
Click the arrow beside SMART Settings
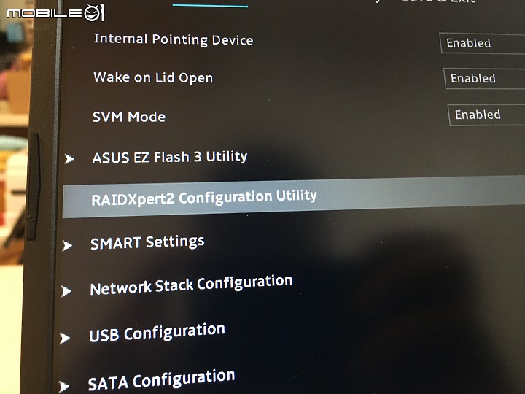(67, 246)
